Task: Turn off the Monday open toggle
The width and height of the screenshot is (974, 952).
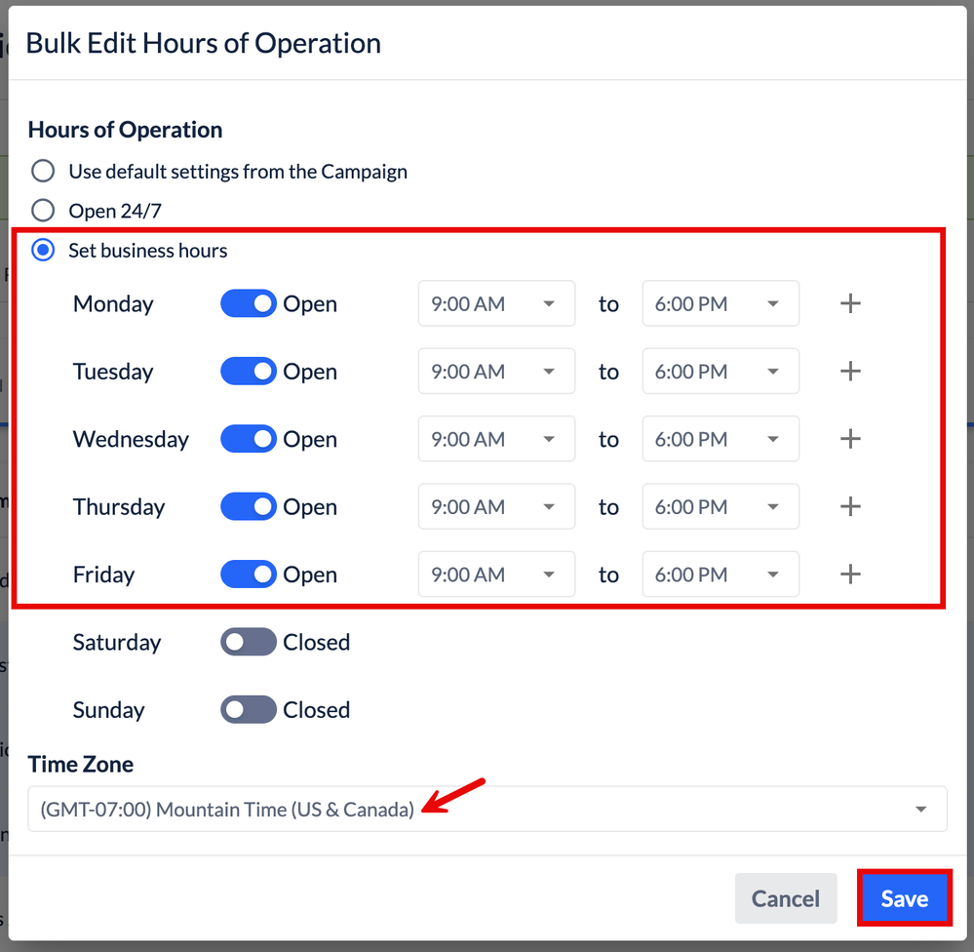Action: point(249,303)
